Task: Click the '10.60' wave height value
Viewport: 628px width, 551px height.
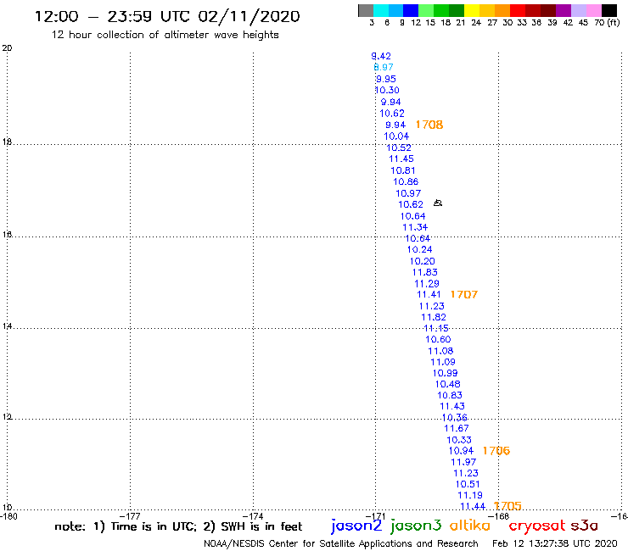Action: click(x=438, y=340)
